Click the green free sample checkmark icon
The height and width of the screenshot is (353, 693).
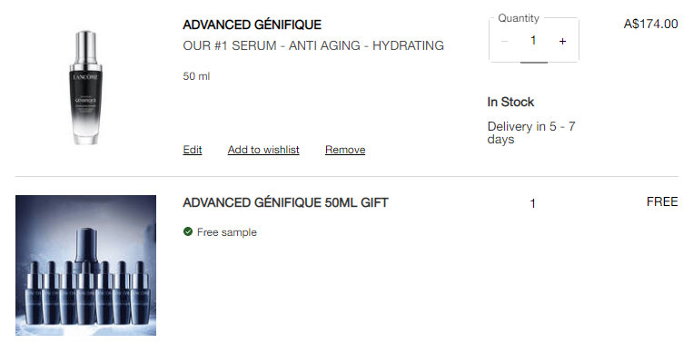click(188, 231)
